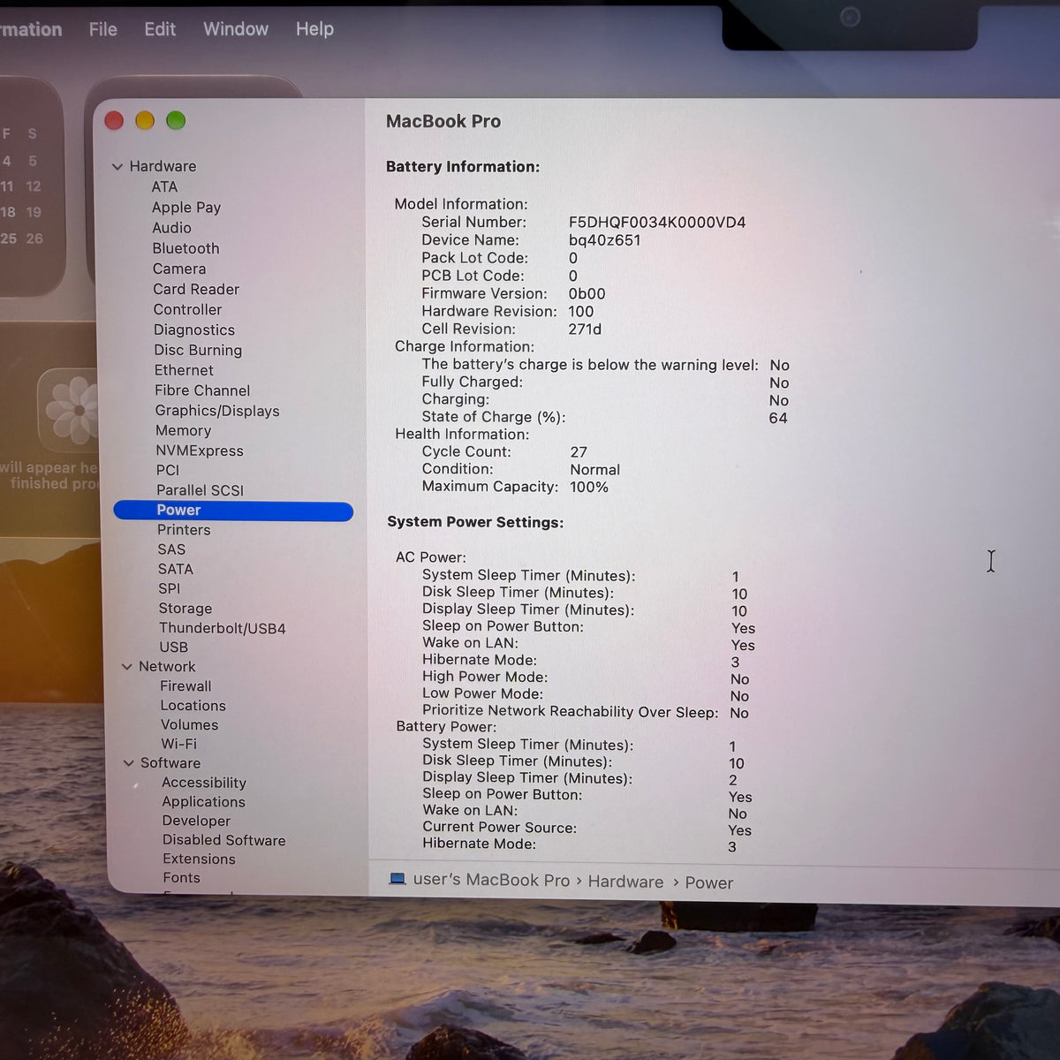Viewport: 1060px width, 1060px height.
Task: Collapse the Network section chevron
Action: click(126, 667)
